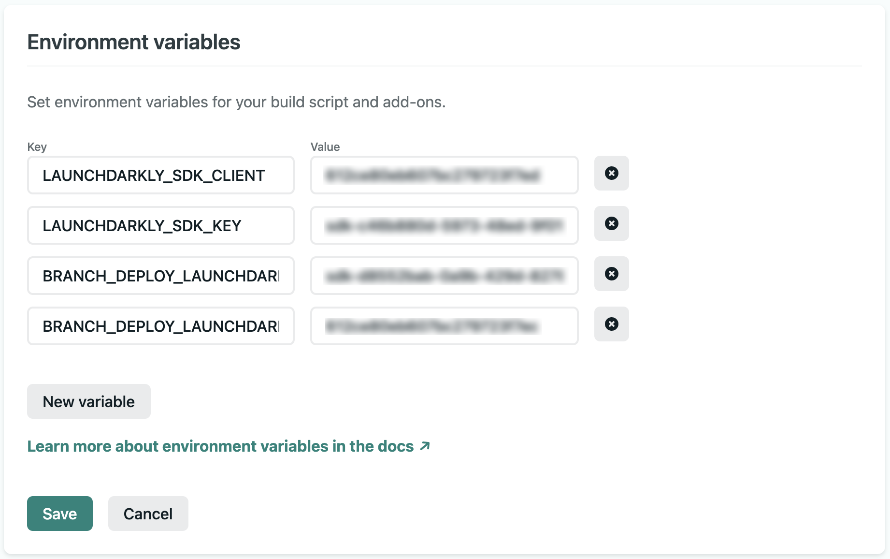890x559 pixels.
Task: Delete the last environment variable row
Action: click(611, 324)
